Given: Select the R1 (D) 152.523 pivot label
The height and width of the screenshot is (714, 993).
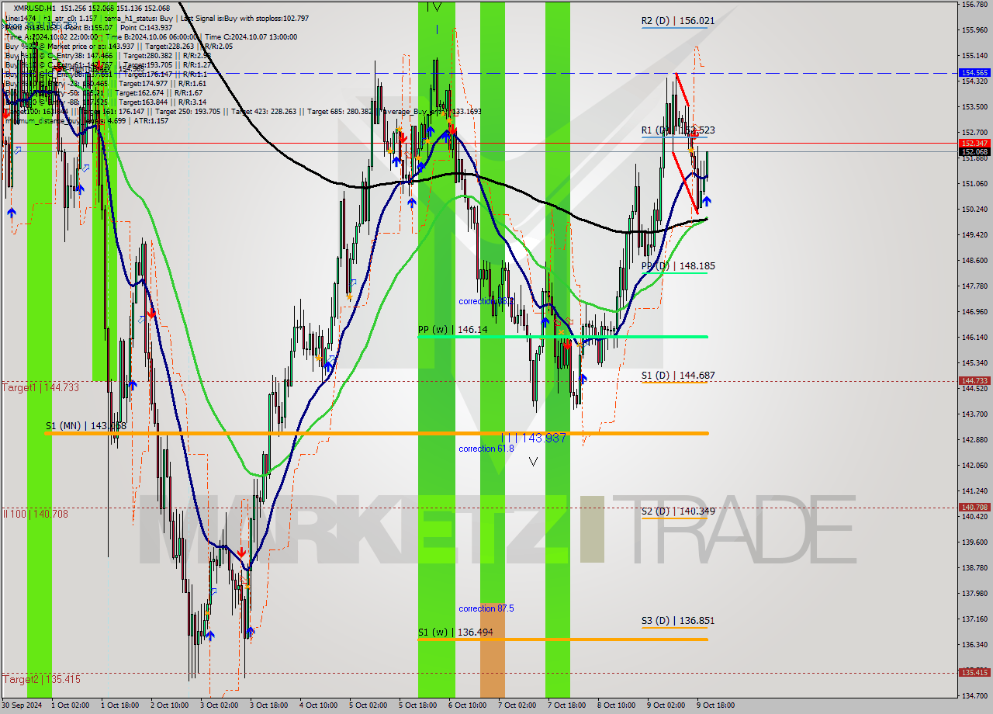Looking at the screenshot, I should tap(677, 130).
